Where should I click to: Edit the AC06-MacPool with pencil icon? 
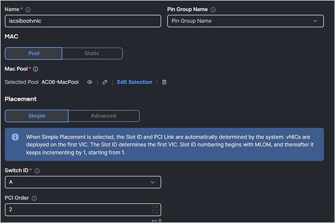(x=105, y=82)
